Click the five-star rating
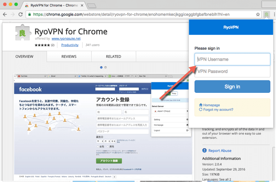 click(x=42, y=45)
